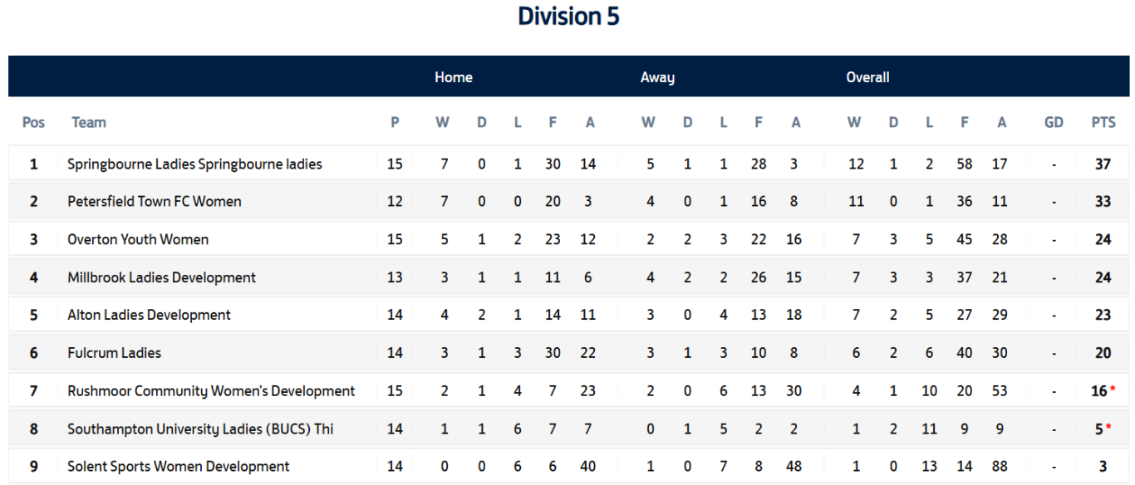Select the Home section header
The height and width of the screenshot is (485, 1135).
pos(454,77)
